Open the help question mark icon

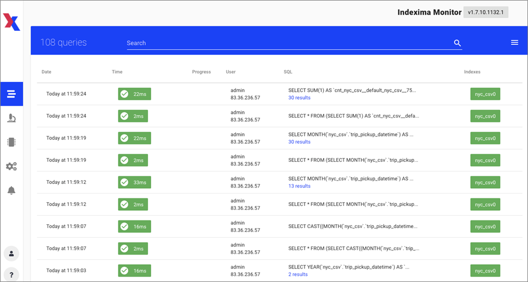[11, 275]
